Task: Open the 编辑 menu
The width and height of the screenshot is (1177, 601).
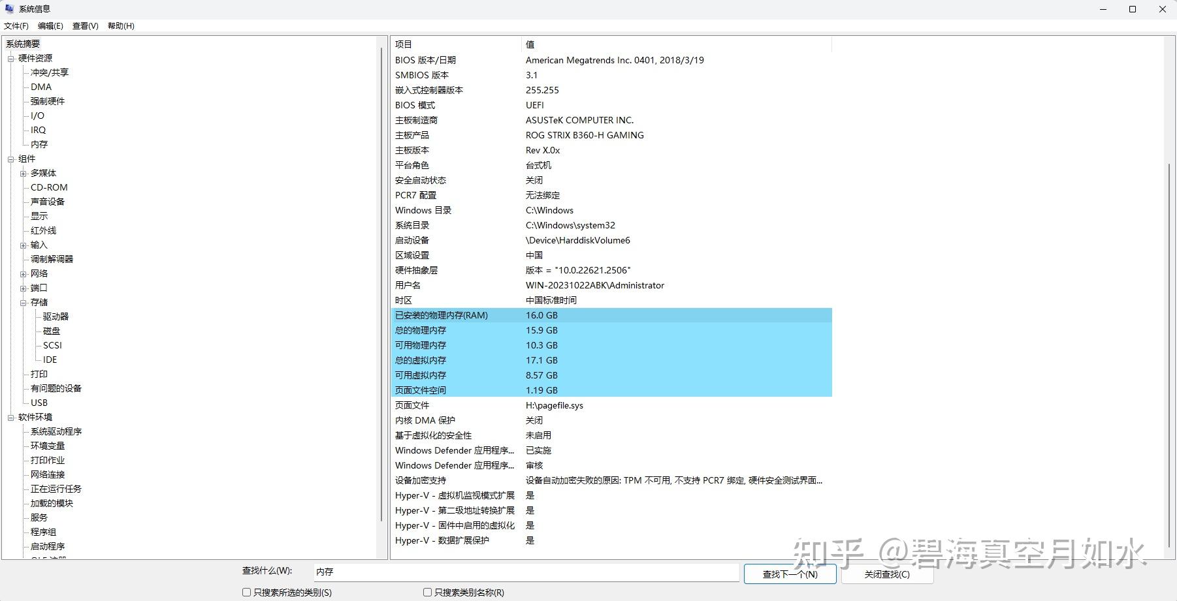Action: (50, 25)
